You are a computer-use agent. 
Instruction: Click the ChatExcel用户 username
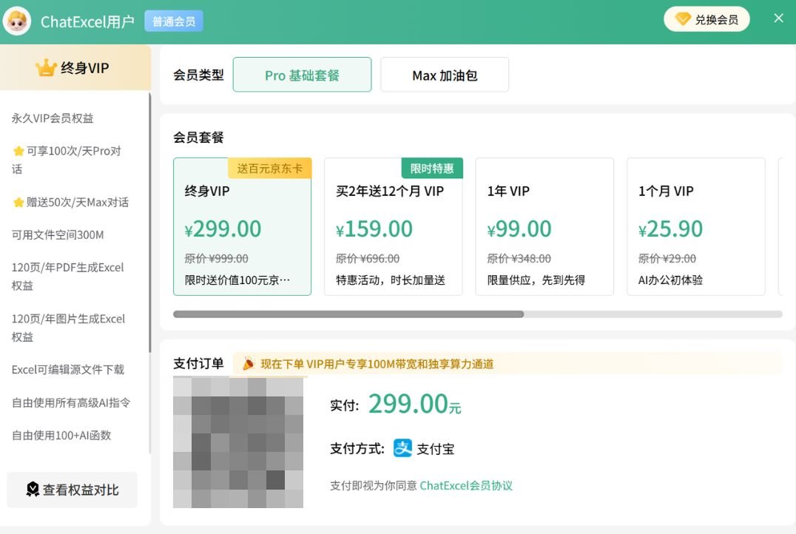tap(87, 21)
